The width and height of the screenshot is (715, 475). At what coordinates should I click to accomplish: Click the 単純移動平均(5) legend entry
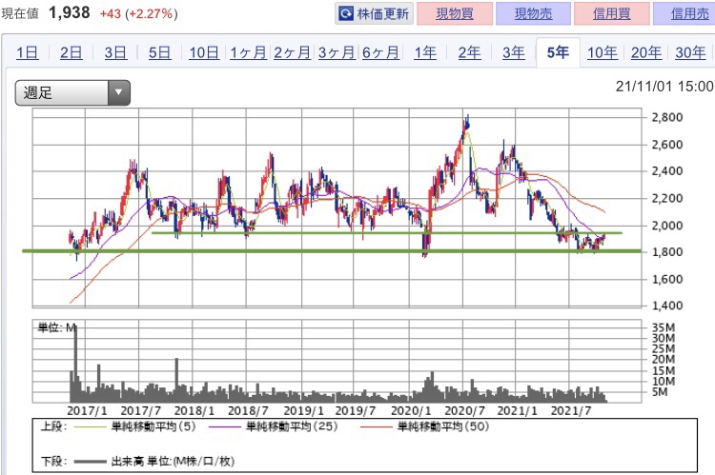[134, 426]
